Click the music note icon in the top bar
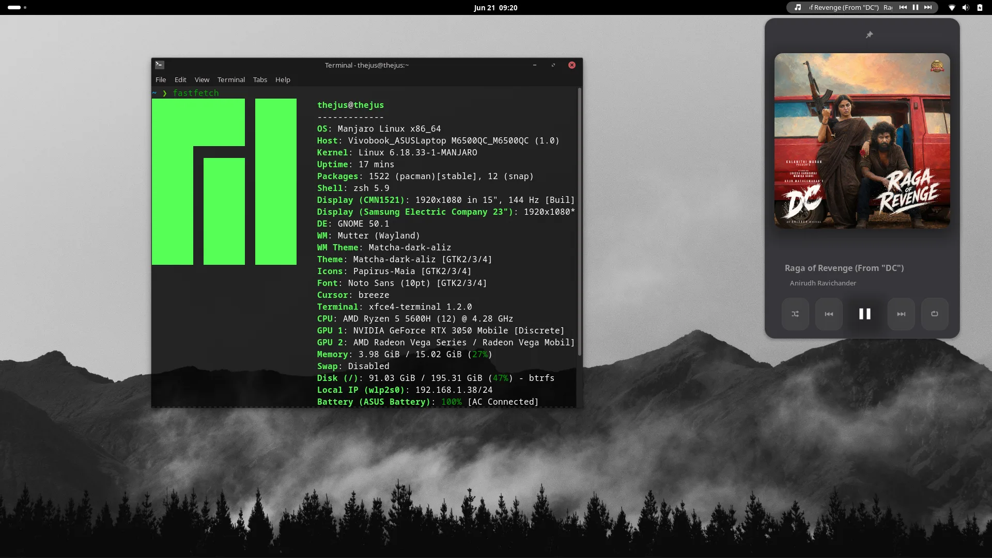Viewport: 992px width, 558px height. (x=798, y=7)
